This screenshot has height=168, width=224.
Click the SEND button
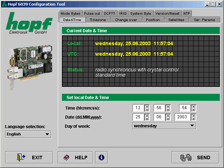[x=195, y=157]
